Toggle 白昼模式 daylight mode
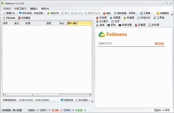 [163, 13]
